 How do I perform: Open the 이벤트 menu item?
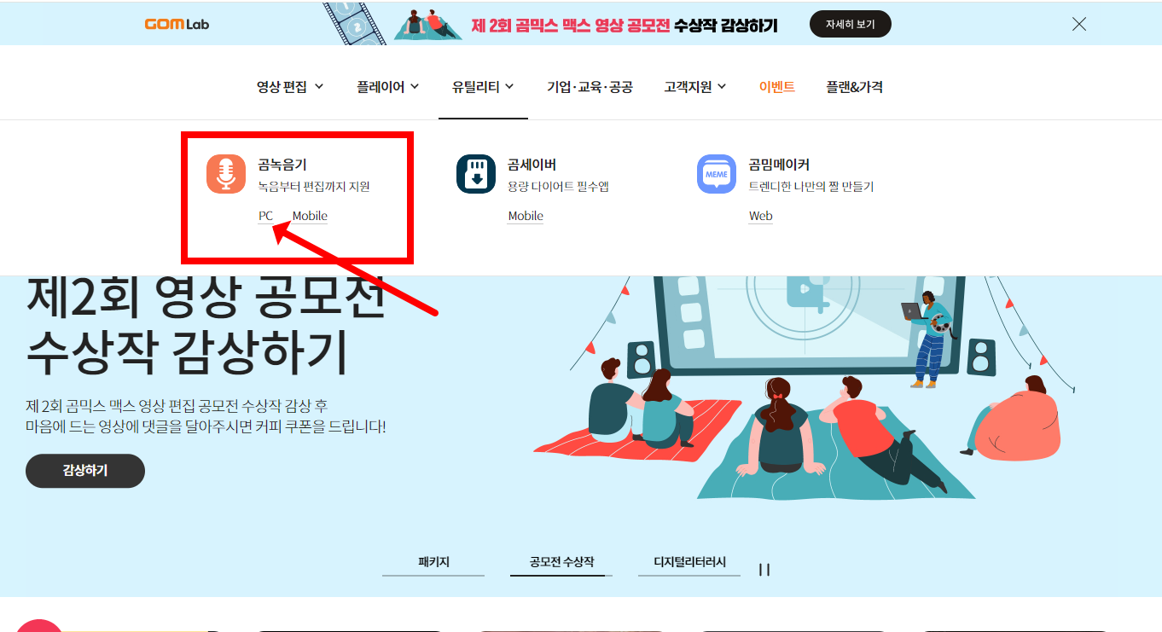[x=777, y=86]
